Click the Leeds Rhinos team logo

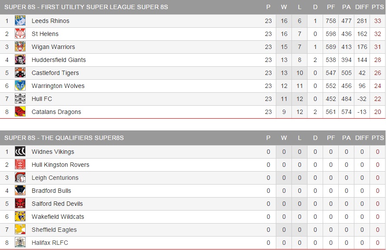pos(20,21)
